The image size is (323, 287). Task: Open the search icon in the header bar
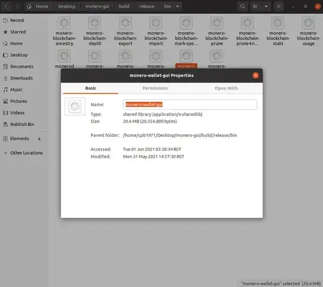(x=243, y=7)
